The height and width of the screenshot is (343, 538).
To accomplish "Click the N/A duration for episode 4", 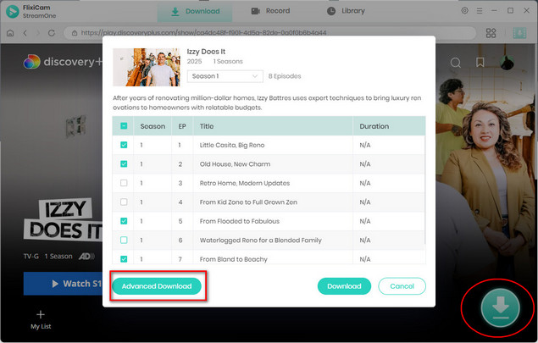I will (x=365, y=202).
